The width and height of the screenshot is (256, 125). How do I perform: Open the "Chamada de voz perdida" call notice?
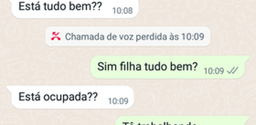point(128,36)
